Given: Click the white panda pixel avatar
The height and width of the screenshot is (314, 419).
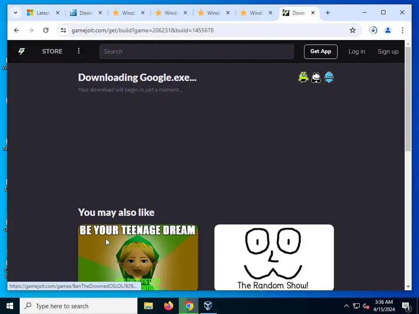Looking at the screenshot, I should click(x=316, y=77).
